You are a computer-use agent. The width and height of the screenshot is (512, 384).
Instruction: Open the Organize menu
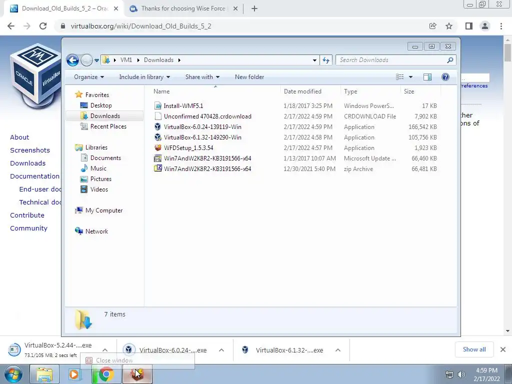coord(89,77)
